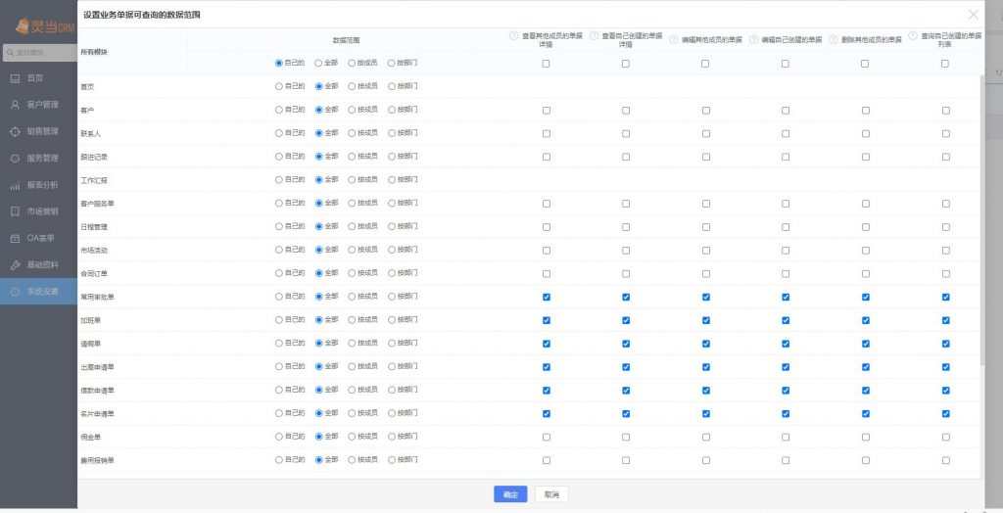Open help icon for 查看自己创建的单据详情
The height and width of the screenshot is (513, 1003).
click(593, 36)
